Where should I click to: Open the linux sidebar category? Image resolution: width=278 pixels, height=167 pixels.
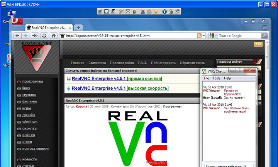pos(26,88)
